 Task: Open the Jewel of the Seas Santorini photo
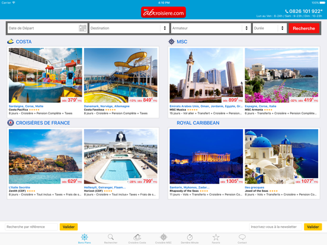pos(281,156)
